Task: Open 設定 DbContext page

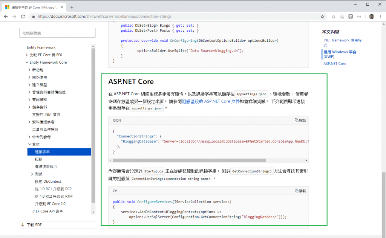Action: 48,182
